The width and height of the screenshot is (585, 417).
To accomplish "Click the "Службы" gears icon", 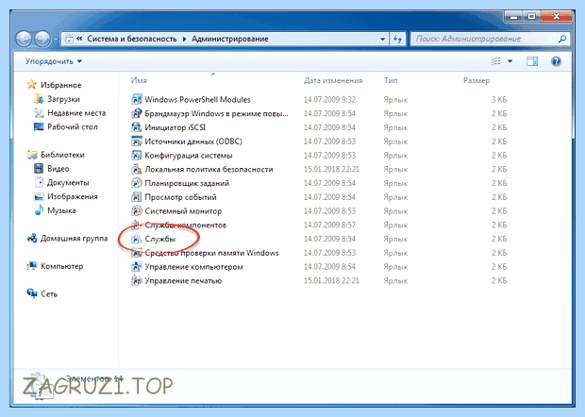I will (x=137, y=239).
